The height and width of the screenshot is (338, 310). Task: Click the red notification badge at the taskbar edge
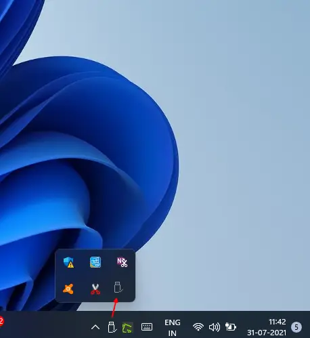pyautogui.click(x=1, y=321)
